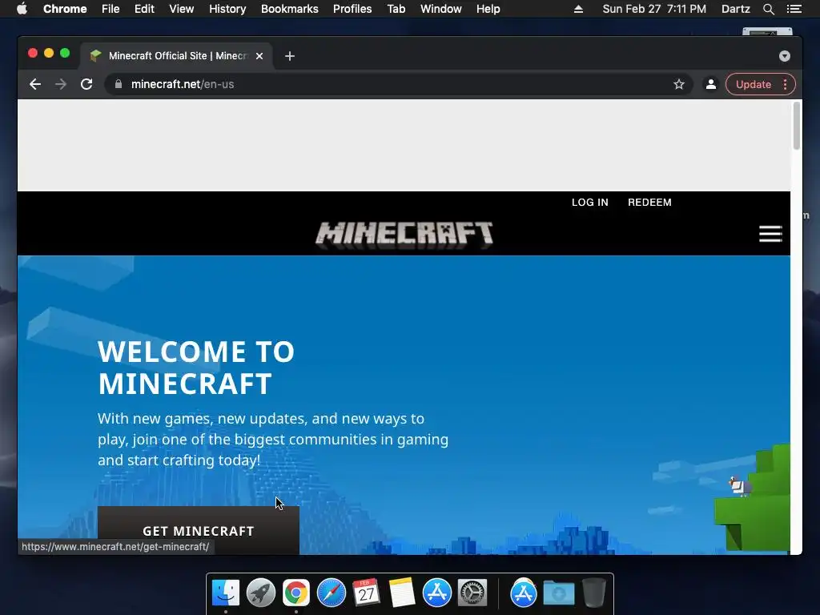Screen dimensions: 820x615
Task: Open the Chrome profile avatar icon
Action: [x=711, y=84]
